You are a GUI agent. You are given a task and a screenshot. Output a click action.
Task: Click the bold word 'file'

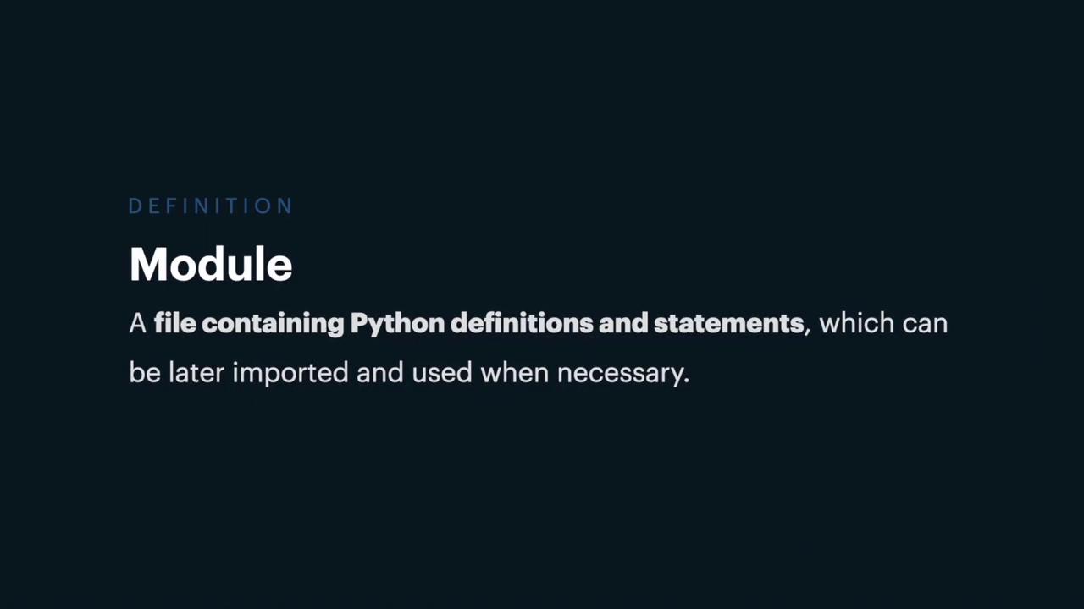click(174, 323)
